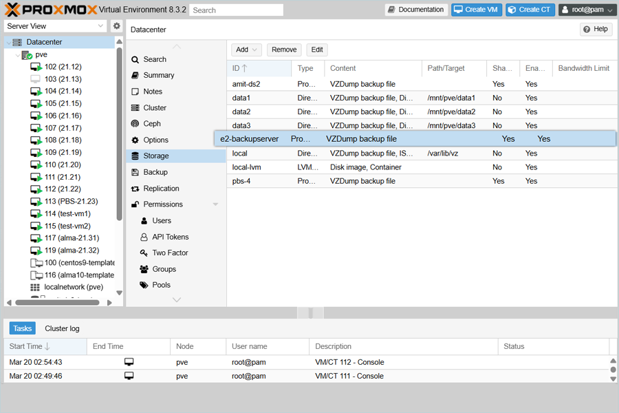Click the Two Factor key icon
This screenshot has height=413, width=619.
coord(144,253)
